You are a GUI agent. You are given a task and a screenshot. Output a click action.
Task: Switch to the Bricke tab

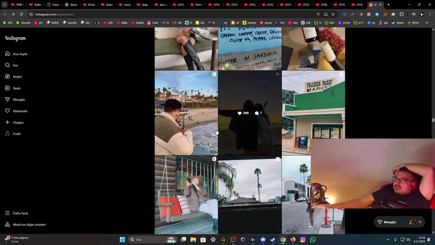pyautogui.click(x=89, y=5)
